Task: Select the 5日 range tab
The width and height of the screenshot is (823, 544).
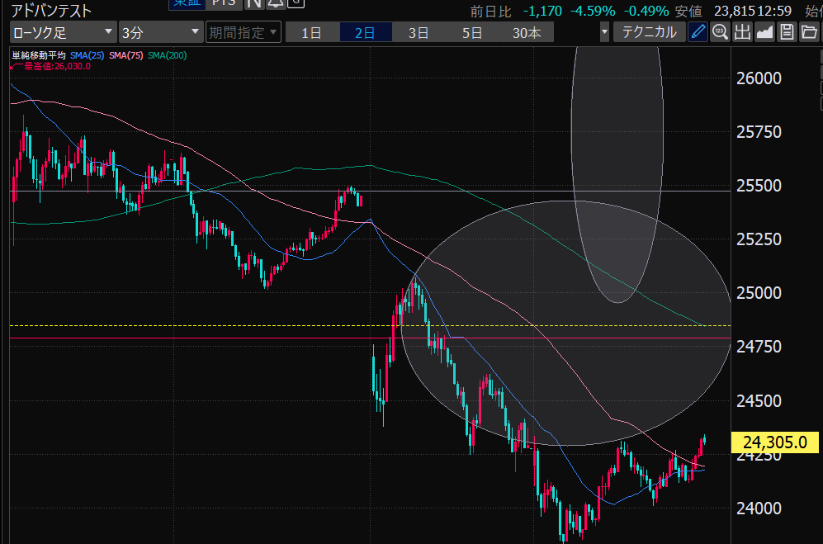Action: 472,33
